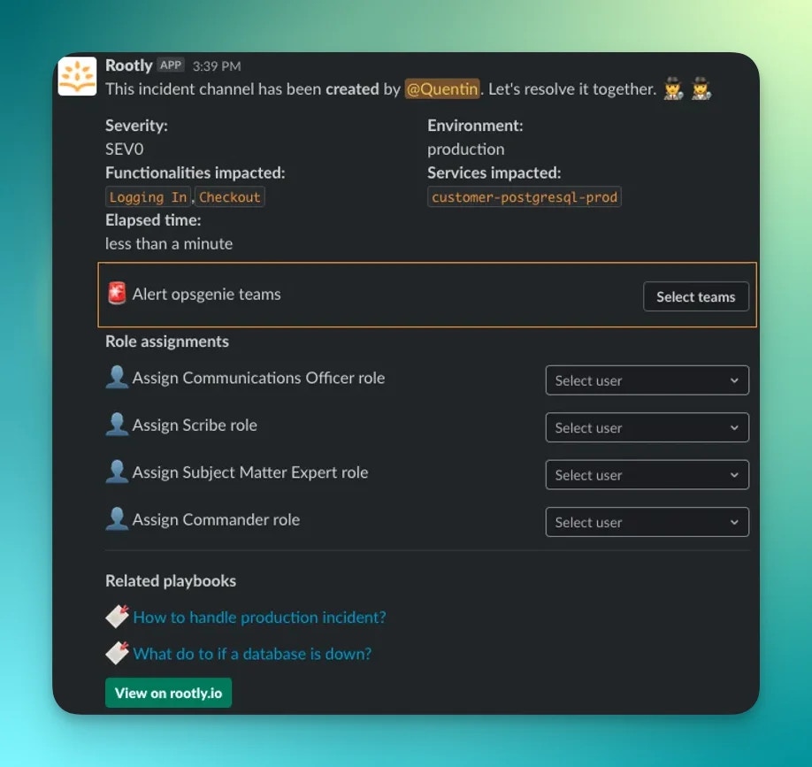Click the 'Assign Scribe role' text
The height and width of the screenshot is (767, 812).
click(x=195, y=425)
